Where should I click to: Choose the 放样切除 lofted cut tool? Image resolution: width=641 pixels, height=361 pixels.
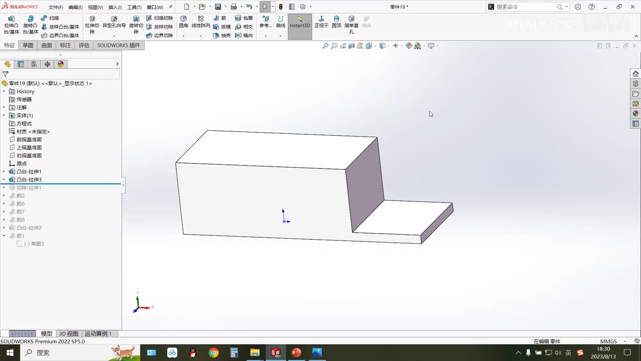159,27
